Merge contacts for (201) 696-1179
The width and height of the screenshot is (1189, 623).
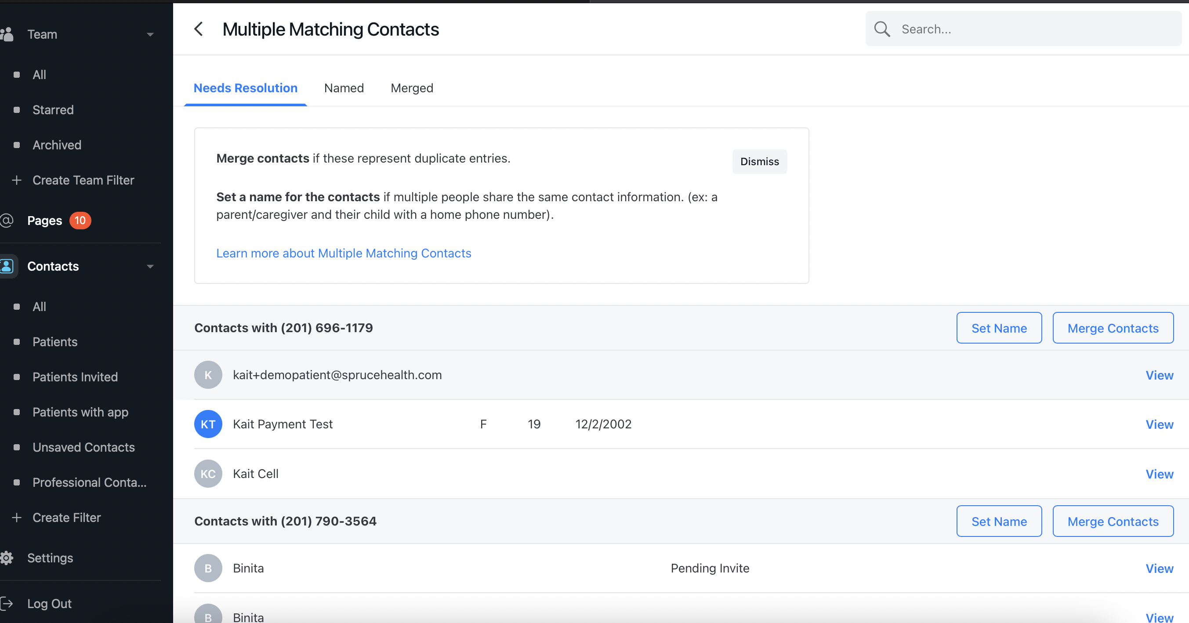[1113, 328]
